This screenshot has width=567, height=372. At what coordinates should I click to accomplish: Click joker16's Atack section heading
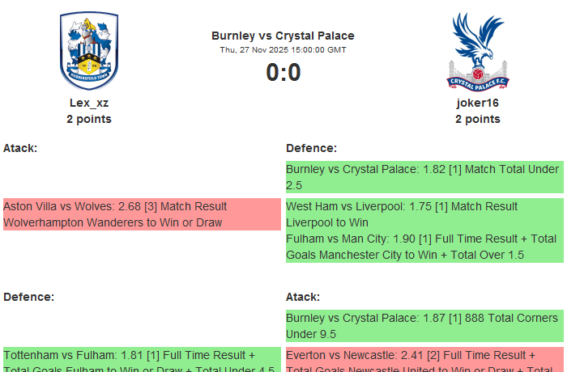coord(303,297)
